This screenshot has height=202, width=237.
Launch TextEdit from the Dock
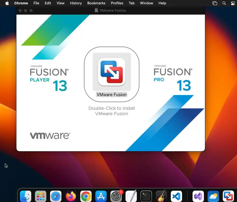click(131, 196)
